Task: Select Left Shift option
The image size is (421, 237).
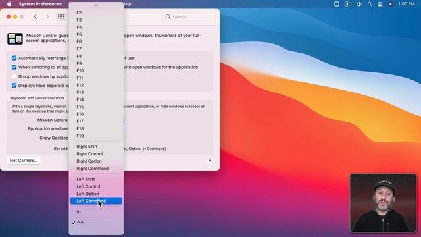Action: [96, 179]
